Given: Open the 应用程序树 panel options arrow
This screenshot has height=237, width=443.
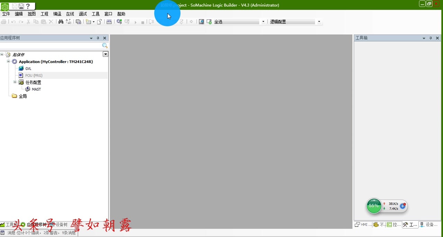Looking at the screenshot, I should click(x=91, y=38).
